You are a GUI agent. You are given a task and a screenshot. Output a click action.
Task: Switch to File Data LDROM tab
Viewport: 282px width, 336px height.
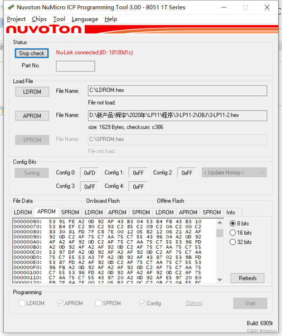23,212
